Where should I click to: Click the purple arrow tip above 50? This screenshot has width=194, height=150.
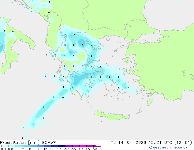[x=97, y=146]
